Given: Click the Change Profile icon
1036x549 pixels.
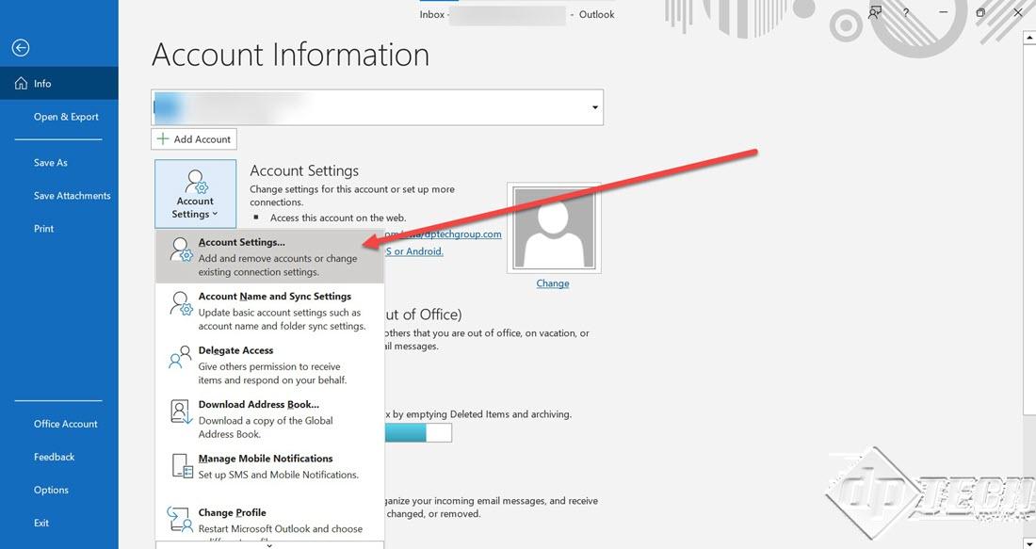Looking at the screenshot, I should (x=180, y=520).
